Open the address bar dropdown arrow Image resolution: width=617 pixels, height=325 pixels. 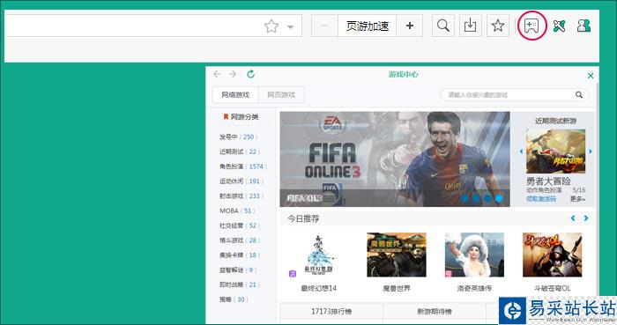point(290,27)
